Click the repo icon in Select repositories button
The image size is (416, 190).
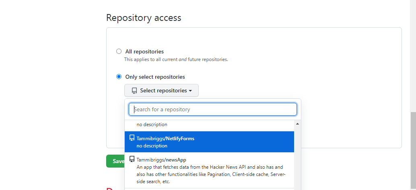(134, 91)
